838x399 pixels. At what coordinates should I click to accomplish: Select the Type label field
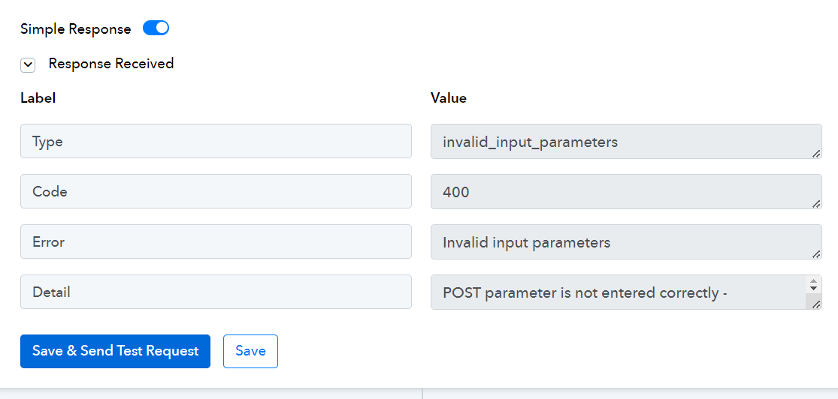tap(216, 141)
